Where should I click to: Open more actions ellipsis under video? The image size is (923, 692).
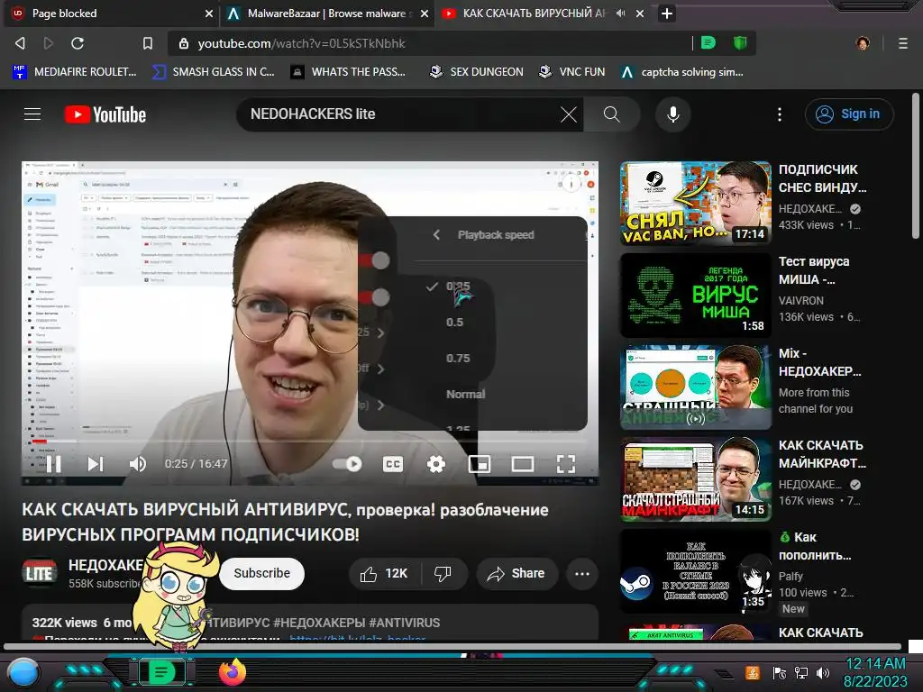[x=581, y=574]
